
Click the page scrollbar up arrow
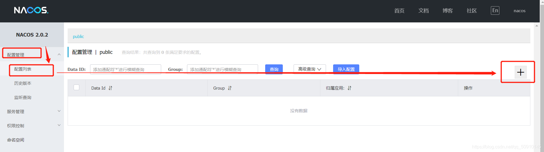537,26
